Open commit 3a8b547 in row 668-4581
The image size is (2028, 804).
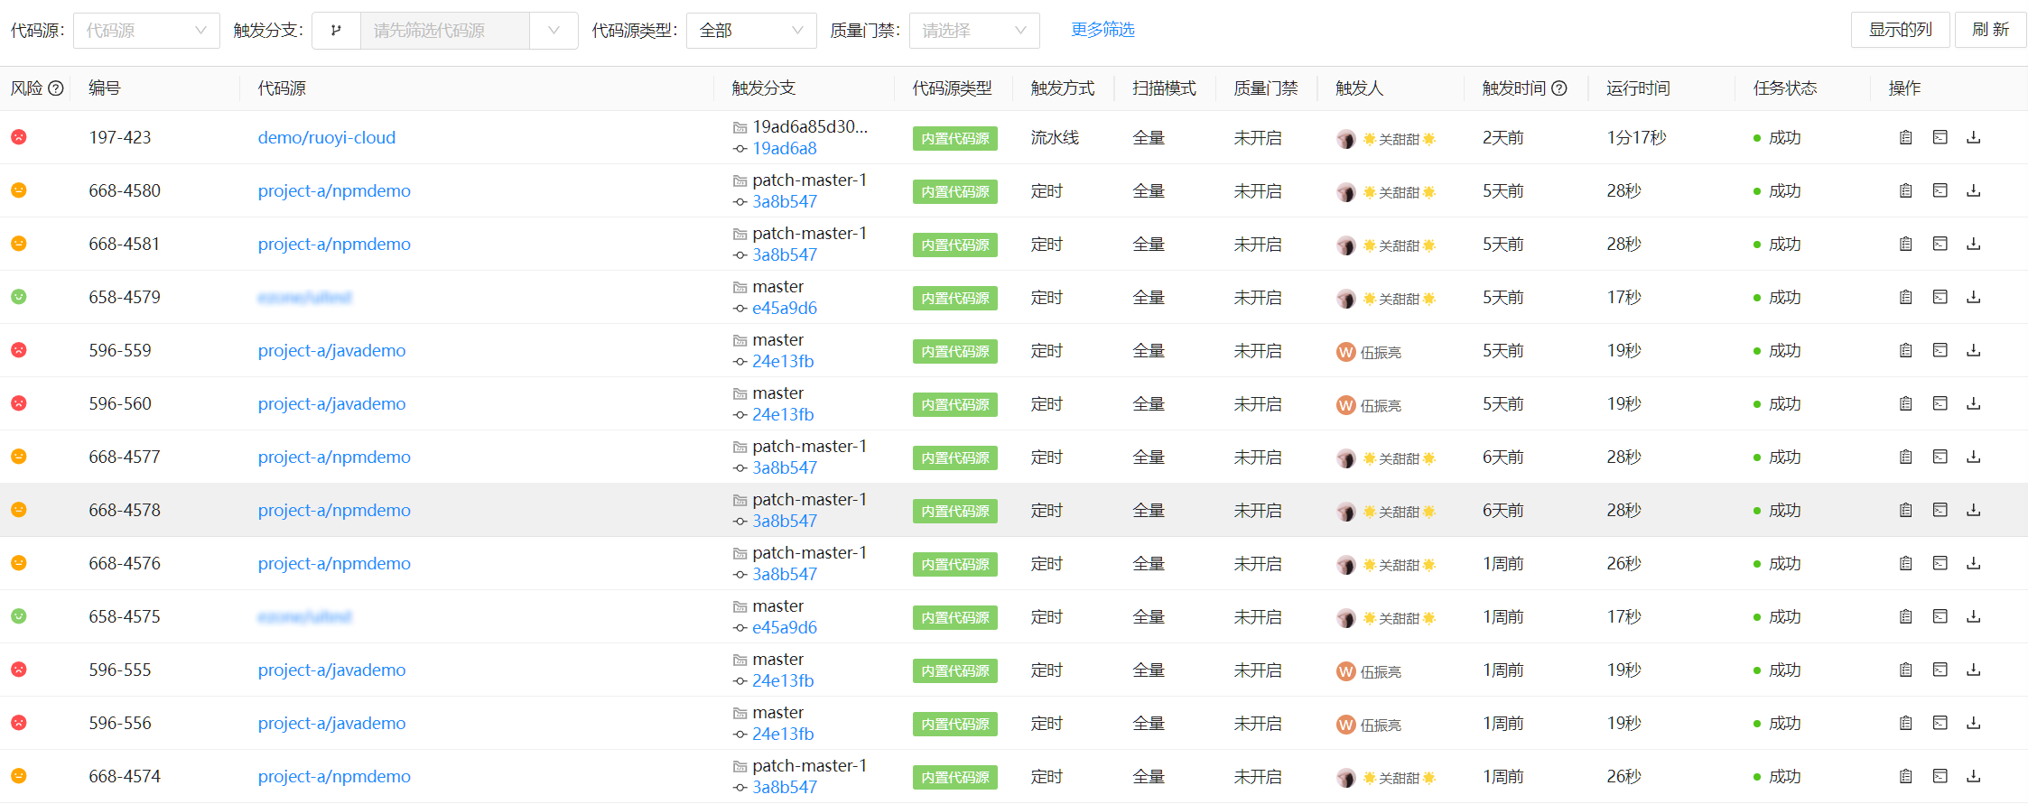(x=785, y=255)
